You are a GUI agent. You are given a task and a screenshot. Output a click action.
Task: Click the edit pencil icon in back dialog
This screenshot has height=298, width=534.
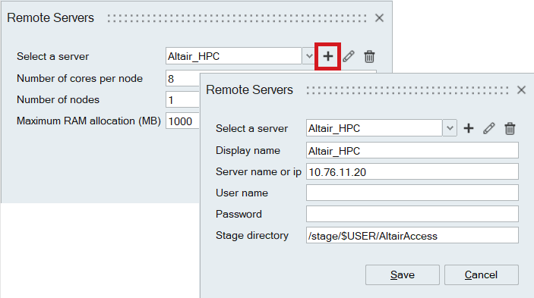(349, 56)
